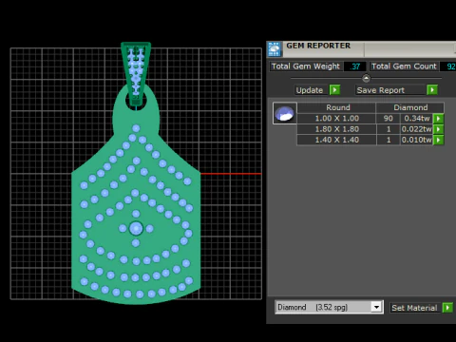Screen dimensions: 456x342
Task: Click the Total Gem Count label
Action: coord(404,66)
